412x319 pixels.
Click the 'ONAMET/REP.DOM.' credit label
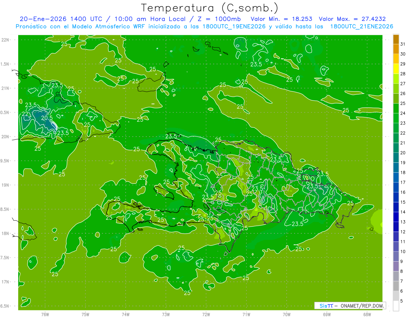pyautogui.click(x=362, y=306)
